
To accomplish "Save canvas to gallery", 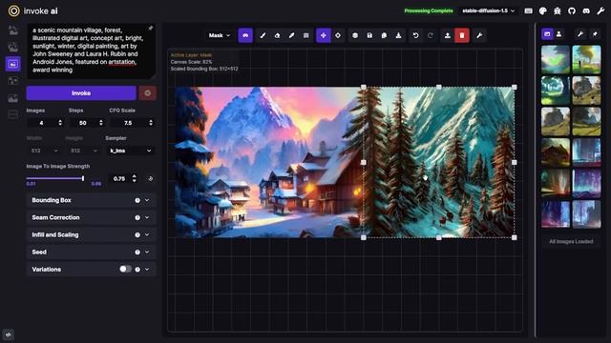I will point(369,35).
